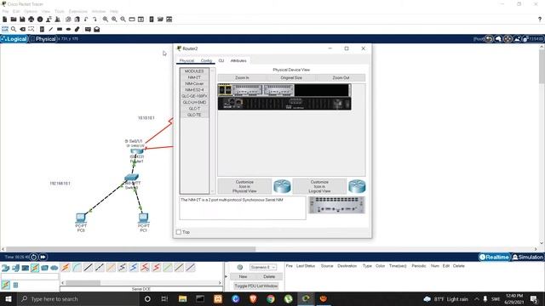Click Delete scenario button
The width and height of the screenshot is (545, 306).
tap(269, 276)
